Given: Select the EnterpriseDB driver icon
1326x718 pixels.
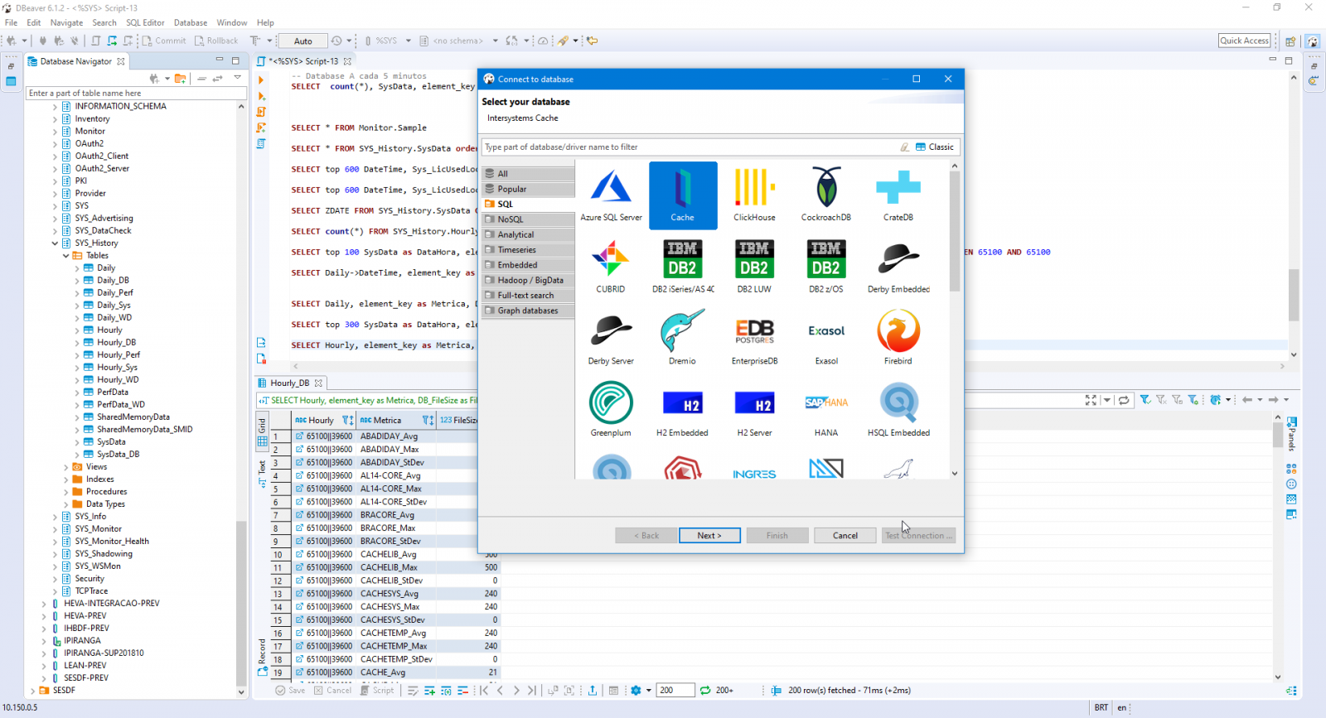Looking at the screenshot, I should (x=754, y=339).
